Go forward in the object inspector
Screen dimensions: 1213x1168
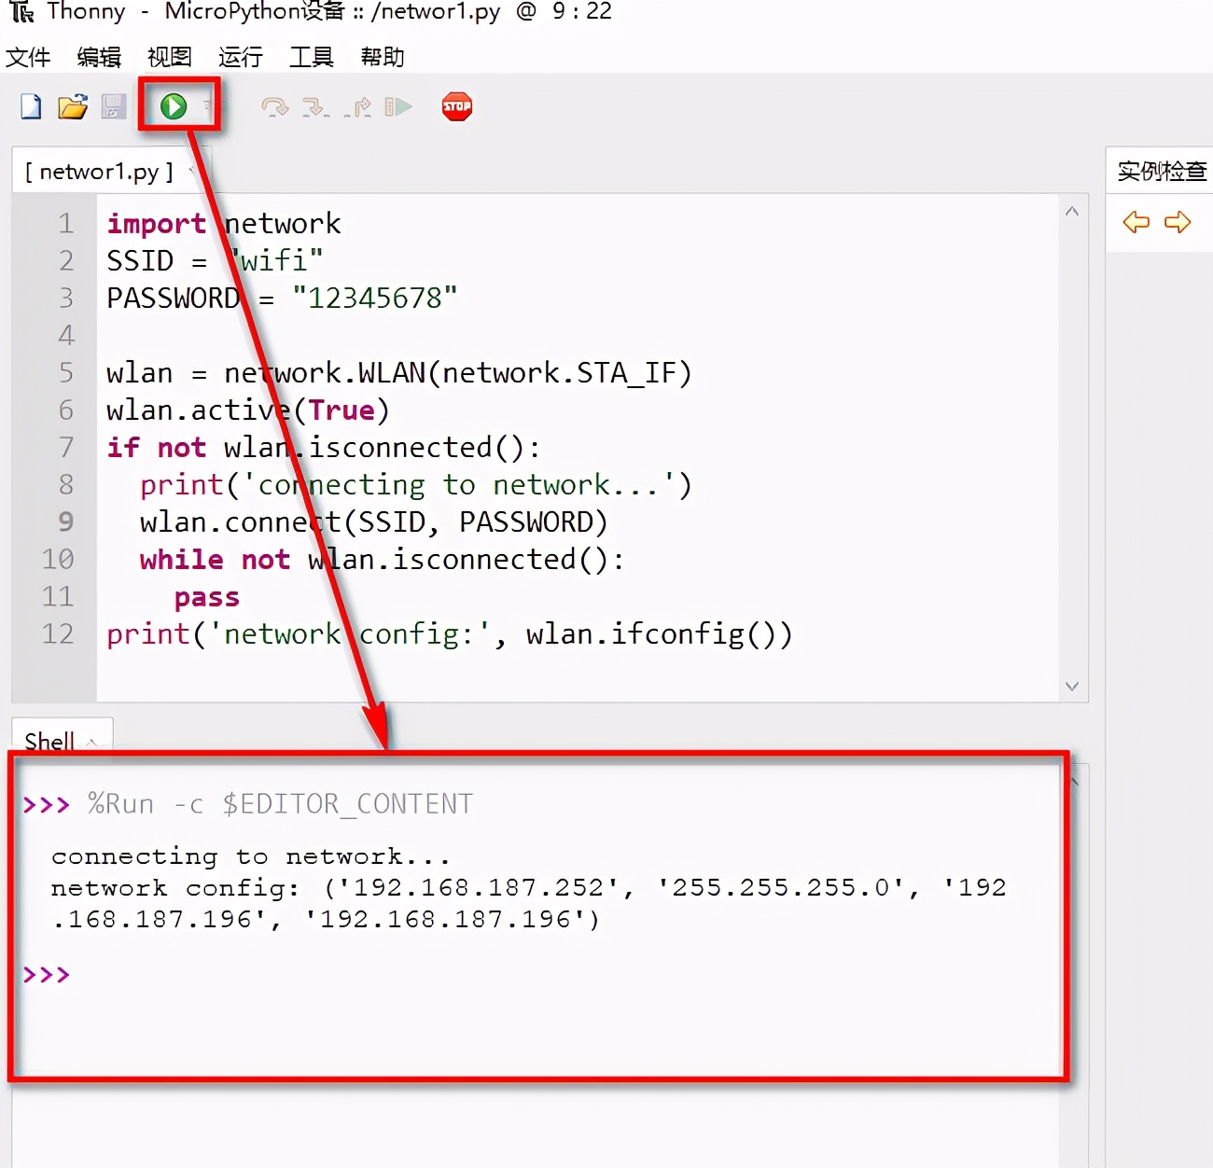coord(1178,223)
